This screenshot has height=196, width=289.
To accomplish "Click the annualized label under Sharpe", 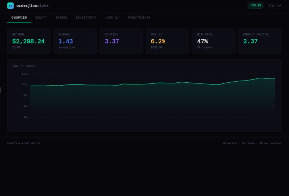I will click(x=67, y=47).
